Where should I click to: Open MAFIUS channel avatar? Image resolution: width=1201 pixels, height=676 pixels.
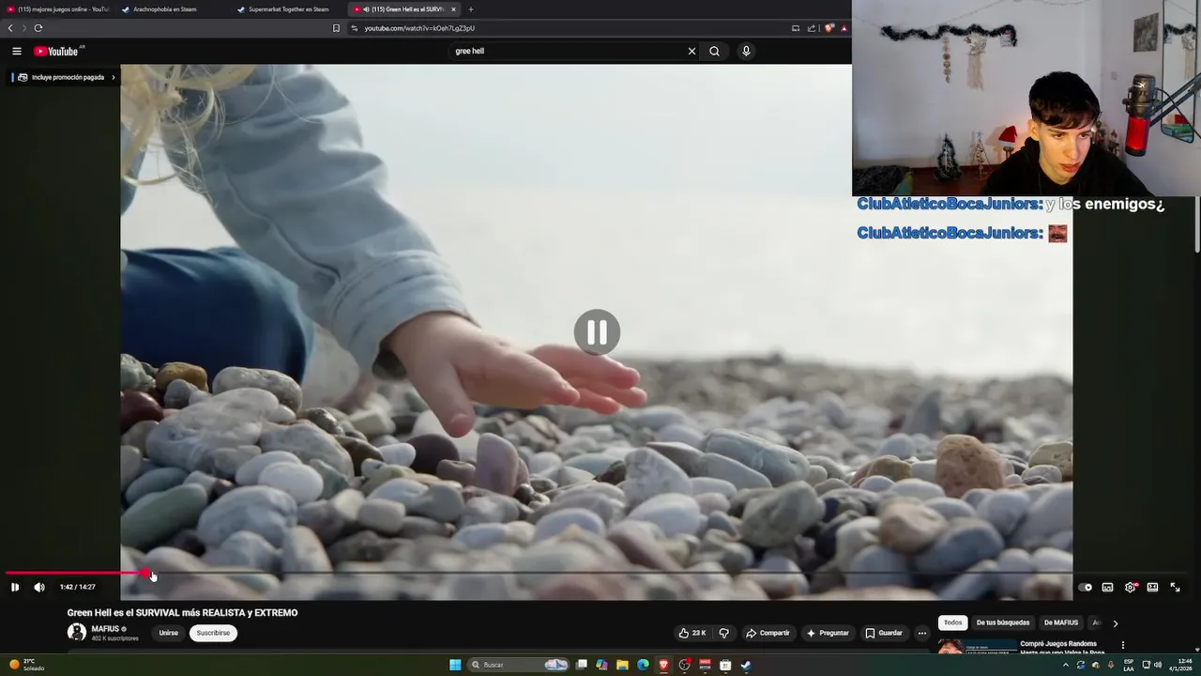click(77, 633)
